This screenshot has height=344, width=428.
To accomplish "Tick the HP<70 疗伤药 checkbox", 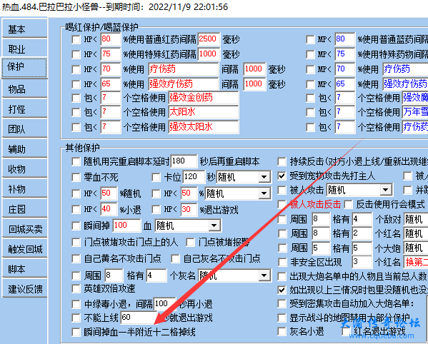I will [x=76, y=69].
